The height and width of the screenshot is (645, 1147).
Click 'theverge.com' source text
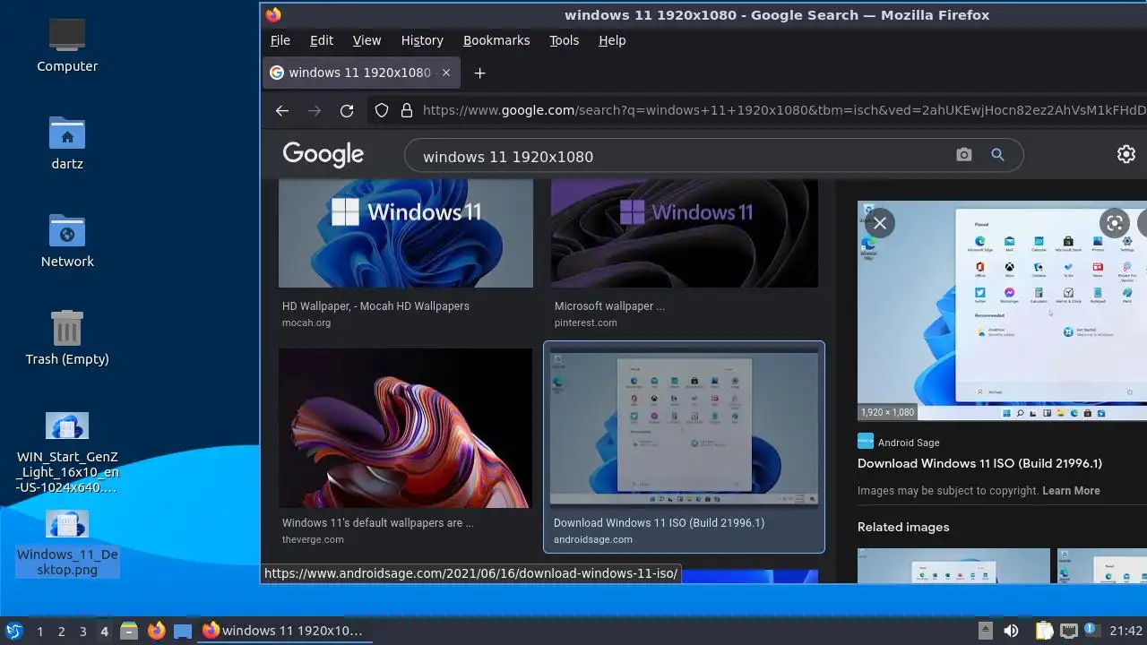[x=313, y=539]
